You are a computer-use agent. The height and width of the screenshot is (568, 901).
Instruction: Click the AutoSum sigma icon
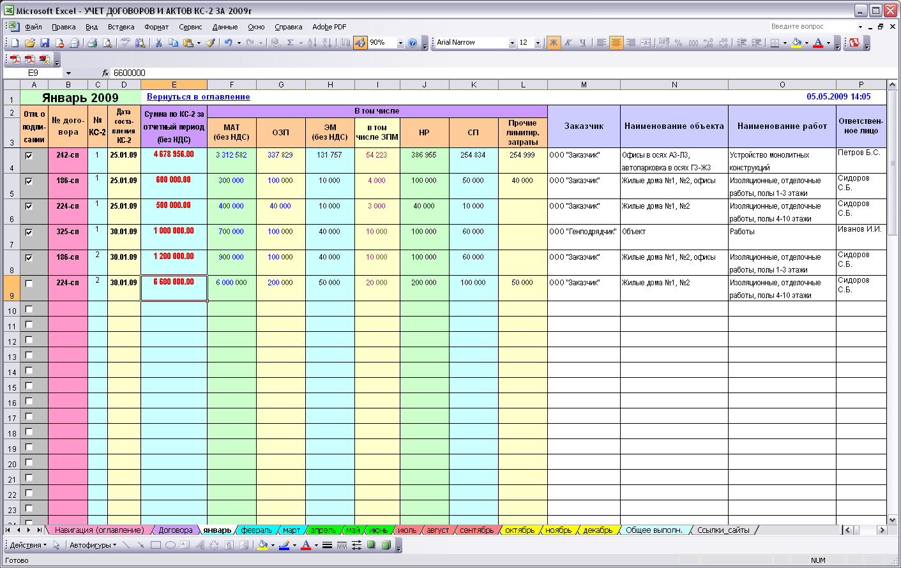(290, 43)
